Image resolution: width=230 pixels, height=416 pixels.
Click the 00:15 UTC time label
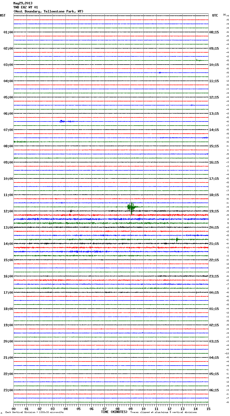(214, 293)
